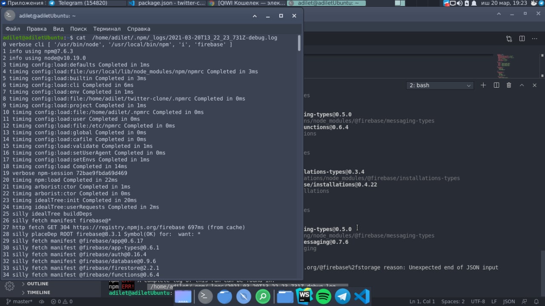
Task: Click the clock showing 20 мар, 19:23
Action: pos(504,3)
